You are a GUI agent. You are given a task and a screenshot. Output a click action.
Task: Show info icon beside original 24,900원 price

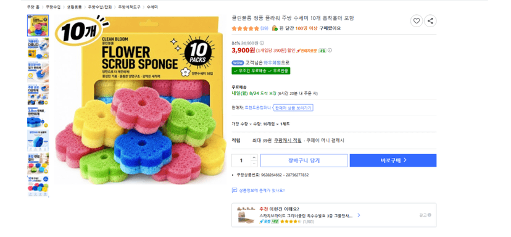click(262, 43)
